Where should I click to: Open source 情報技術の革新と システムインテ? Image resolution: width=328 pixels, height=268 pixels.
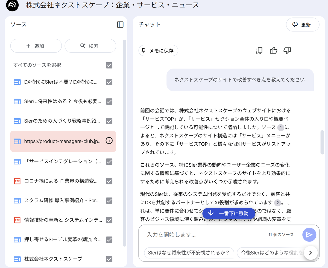tap(63, 220)
